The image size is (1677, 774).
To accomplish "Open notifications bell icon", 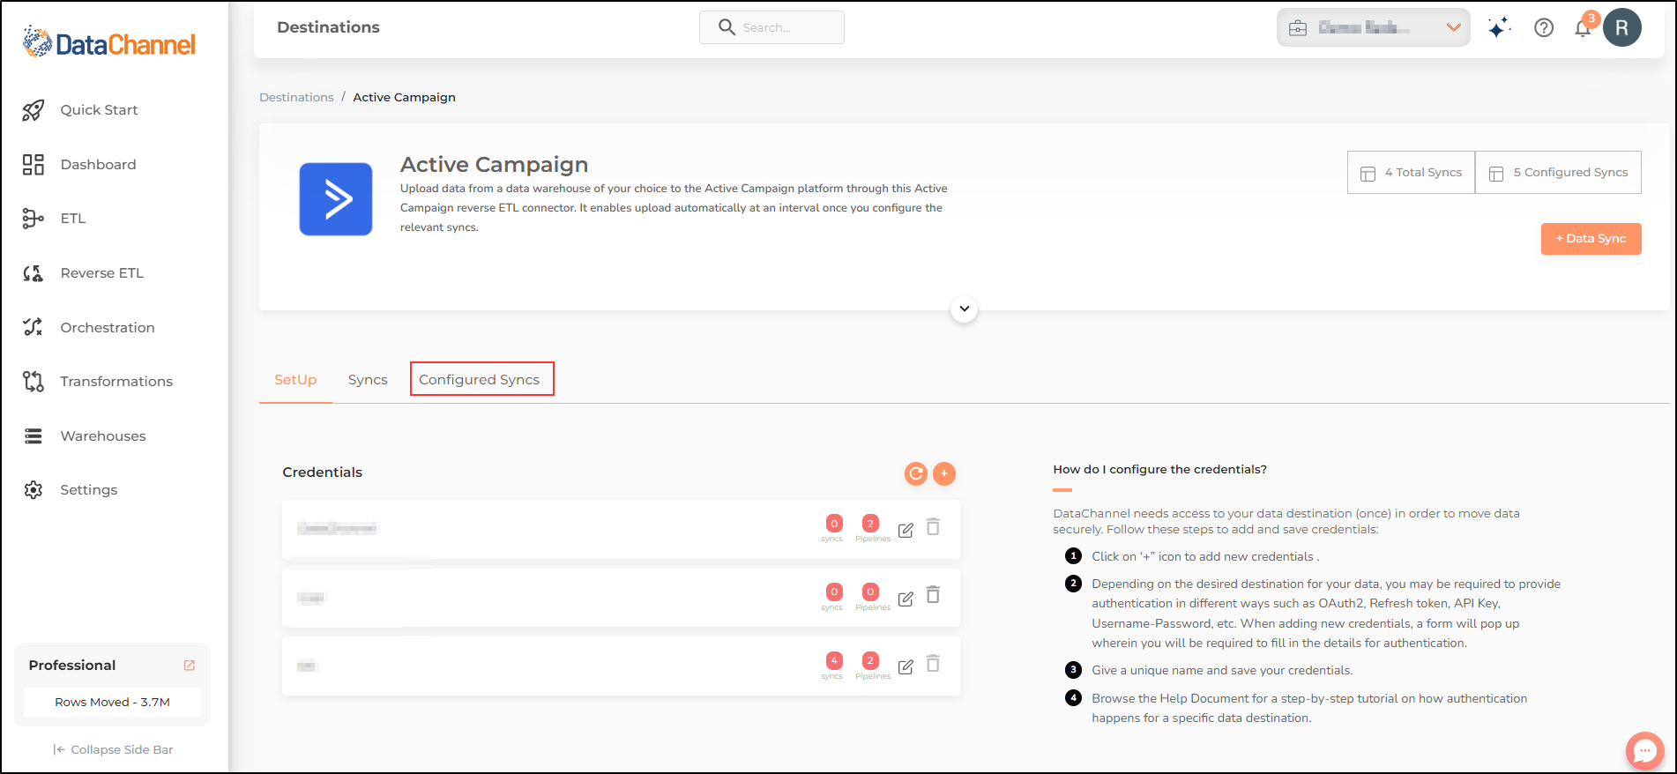I will 1584,28.
